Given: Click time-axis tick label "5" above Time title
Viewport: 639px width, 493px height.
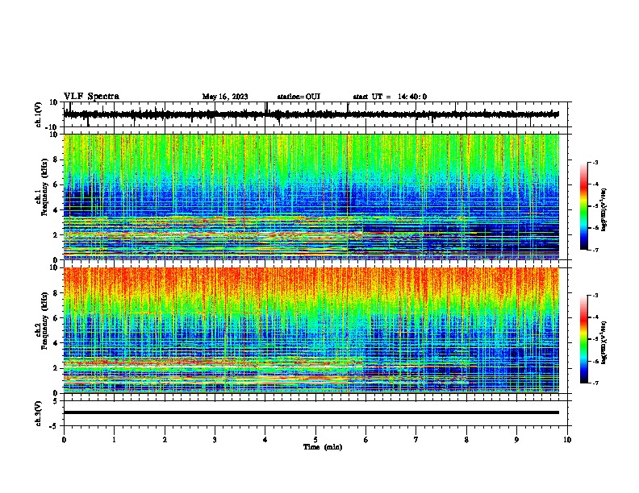Looking at the screenshot, I should click(x=315, y=440).
